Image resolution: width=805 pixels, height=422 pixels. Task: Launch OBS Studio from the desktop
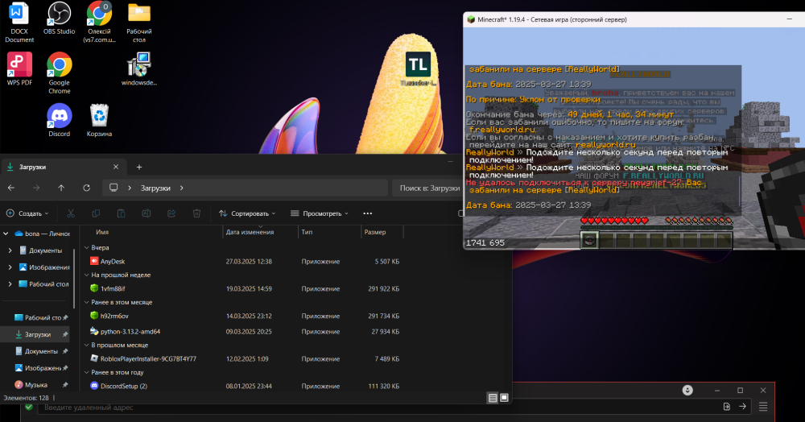[x=59, y=19]
